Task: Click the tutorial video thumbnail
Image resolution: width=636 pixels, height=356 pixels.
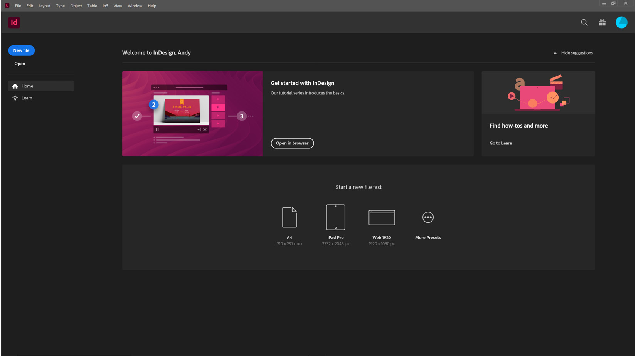Action: [192, 114]
